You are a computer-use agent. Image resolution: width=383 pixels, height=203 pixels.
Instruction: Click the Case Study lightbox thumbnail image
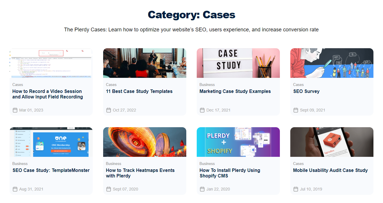(x=238, y=63)
